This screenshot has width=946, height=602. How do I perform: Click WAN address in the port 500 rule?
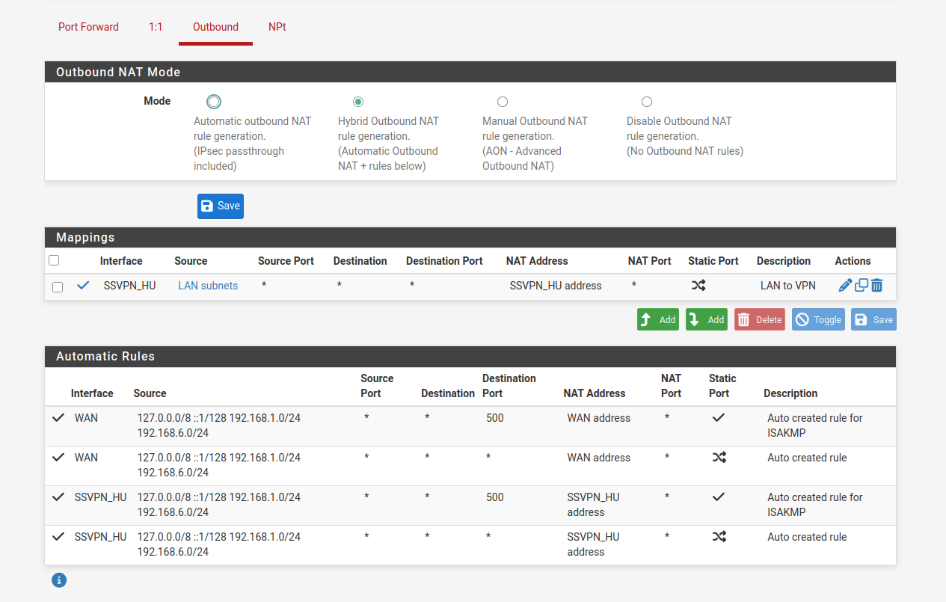pos(598,418)
